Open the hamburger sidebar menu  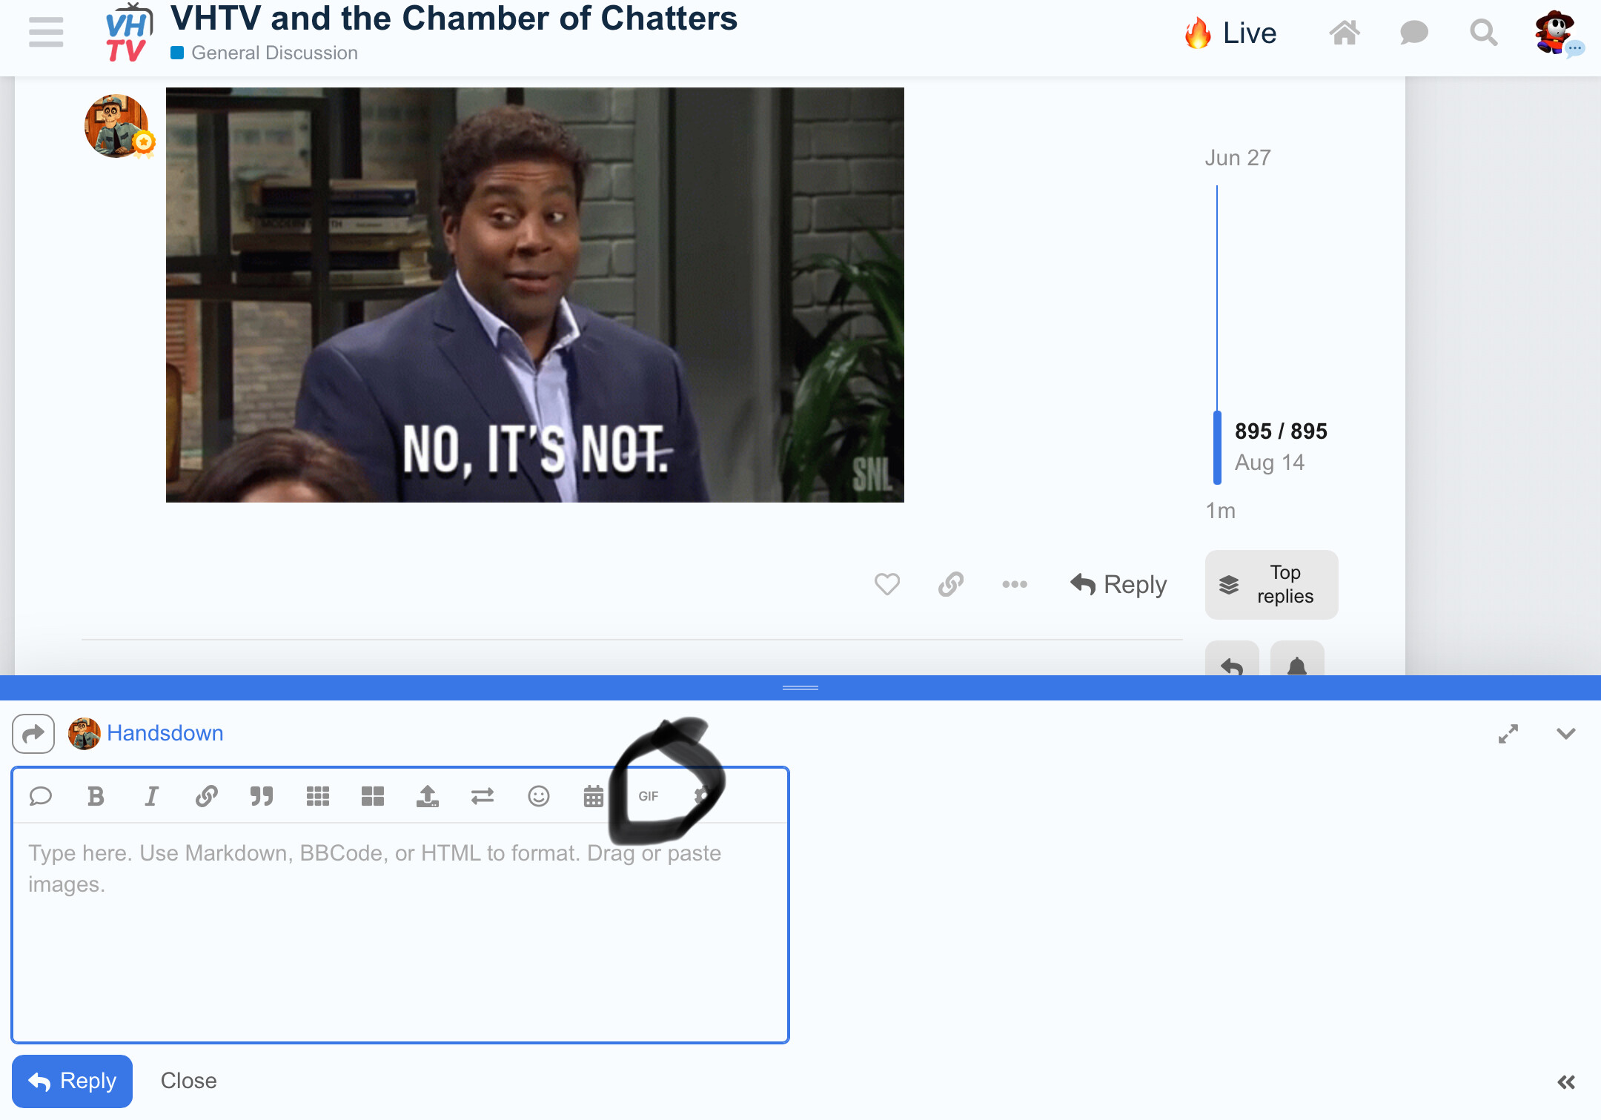[x=46, y=33]
